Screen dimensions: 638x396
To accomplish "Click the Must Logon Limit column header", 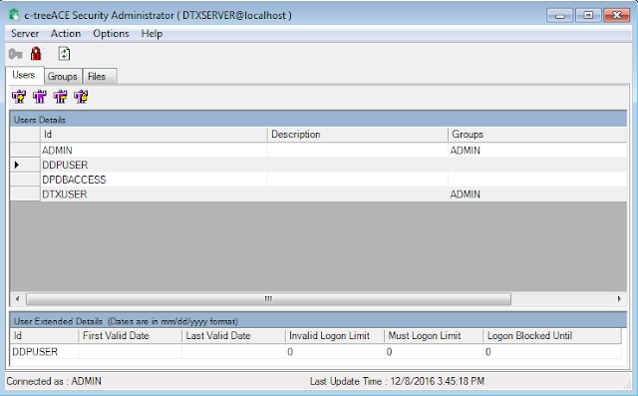I will 434,336.
